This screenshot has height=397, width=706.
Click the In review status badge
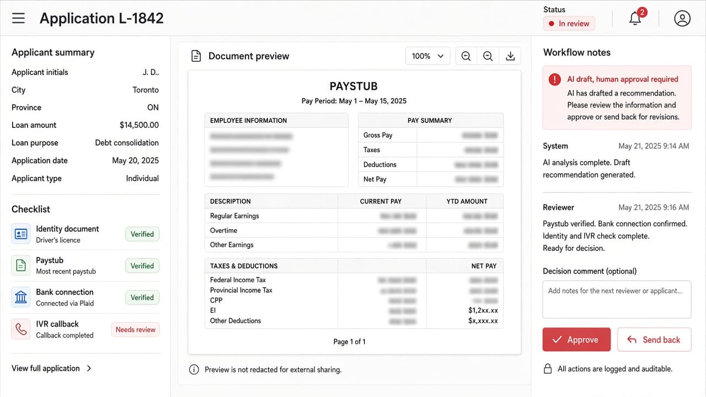[569, 24]
